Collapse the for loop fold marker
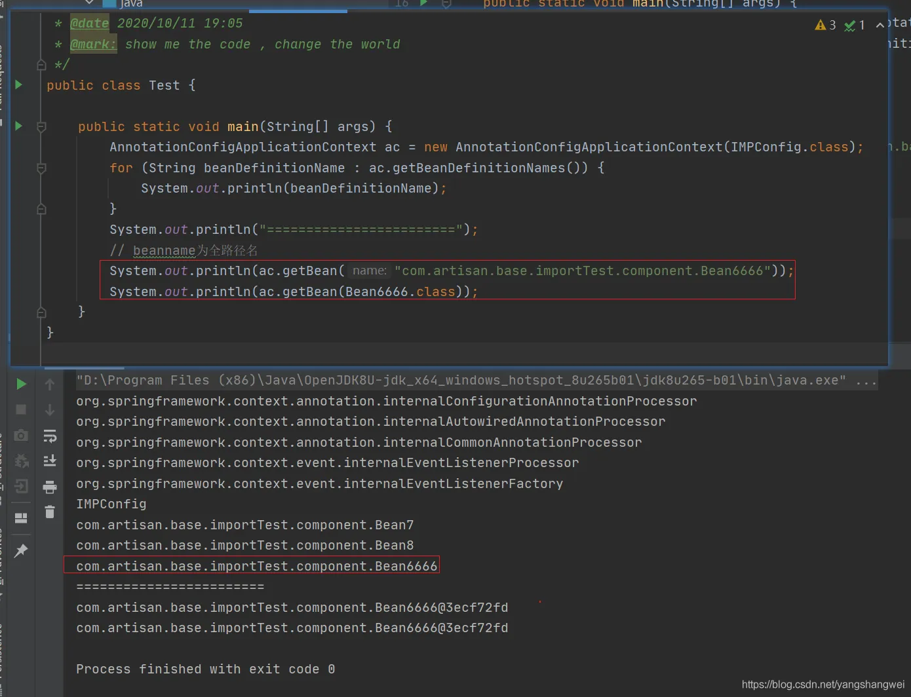This screenshot has height=697, width=911. tap(41, 168)
